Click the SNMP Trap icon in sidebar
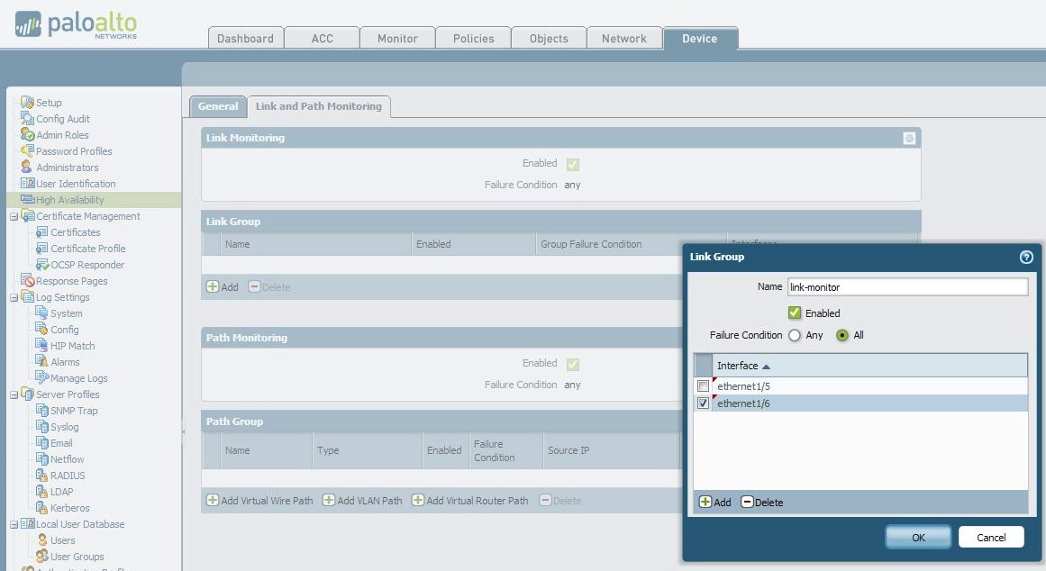The width and height of the screenshot is (1046, 571). coord(42,411)
